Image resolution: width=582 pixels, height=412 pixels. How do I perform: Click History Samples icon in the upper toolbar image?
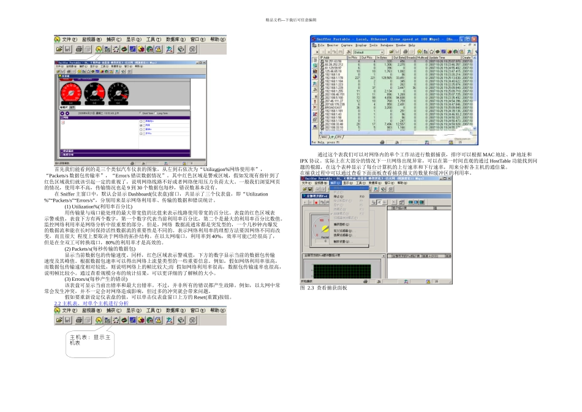133,49
